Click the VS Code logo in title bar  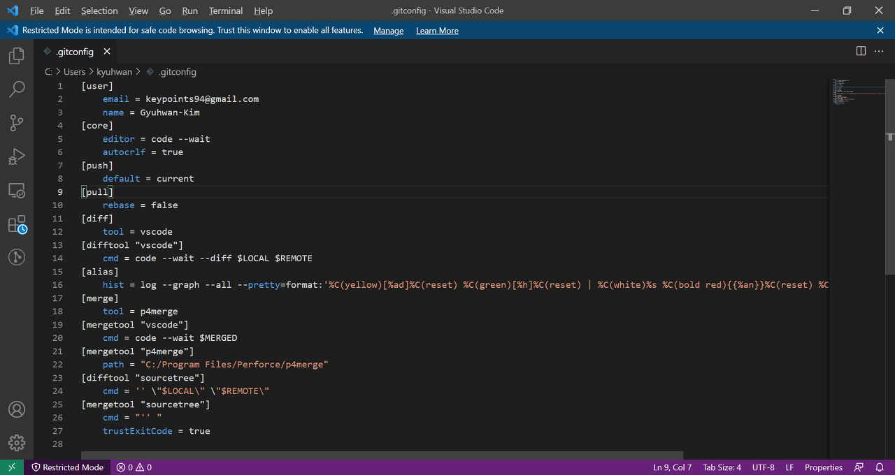click(13, 10)
